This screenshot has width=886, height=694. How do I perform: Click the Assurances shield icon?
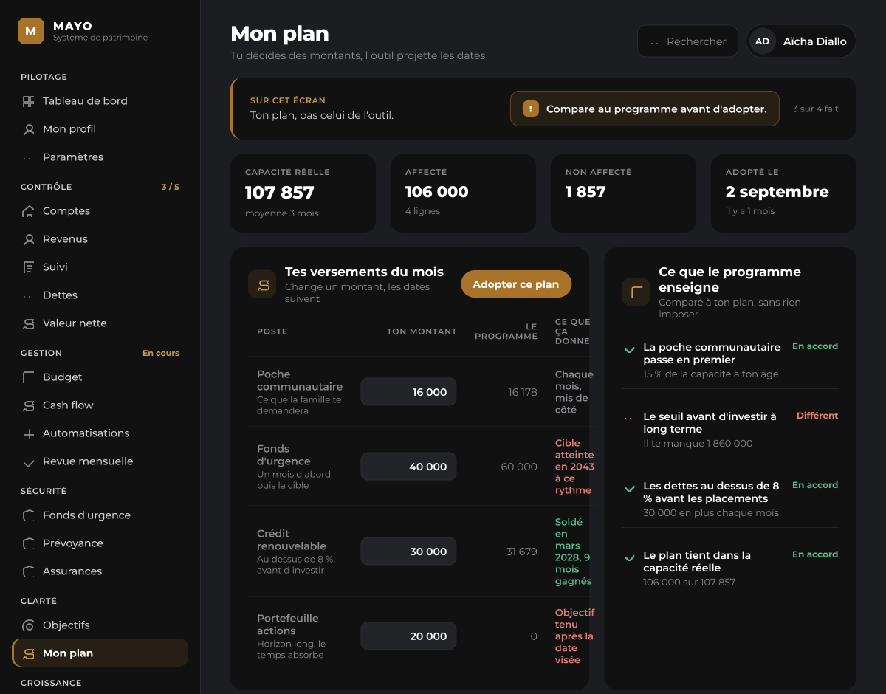coord(29,571)
